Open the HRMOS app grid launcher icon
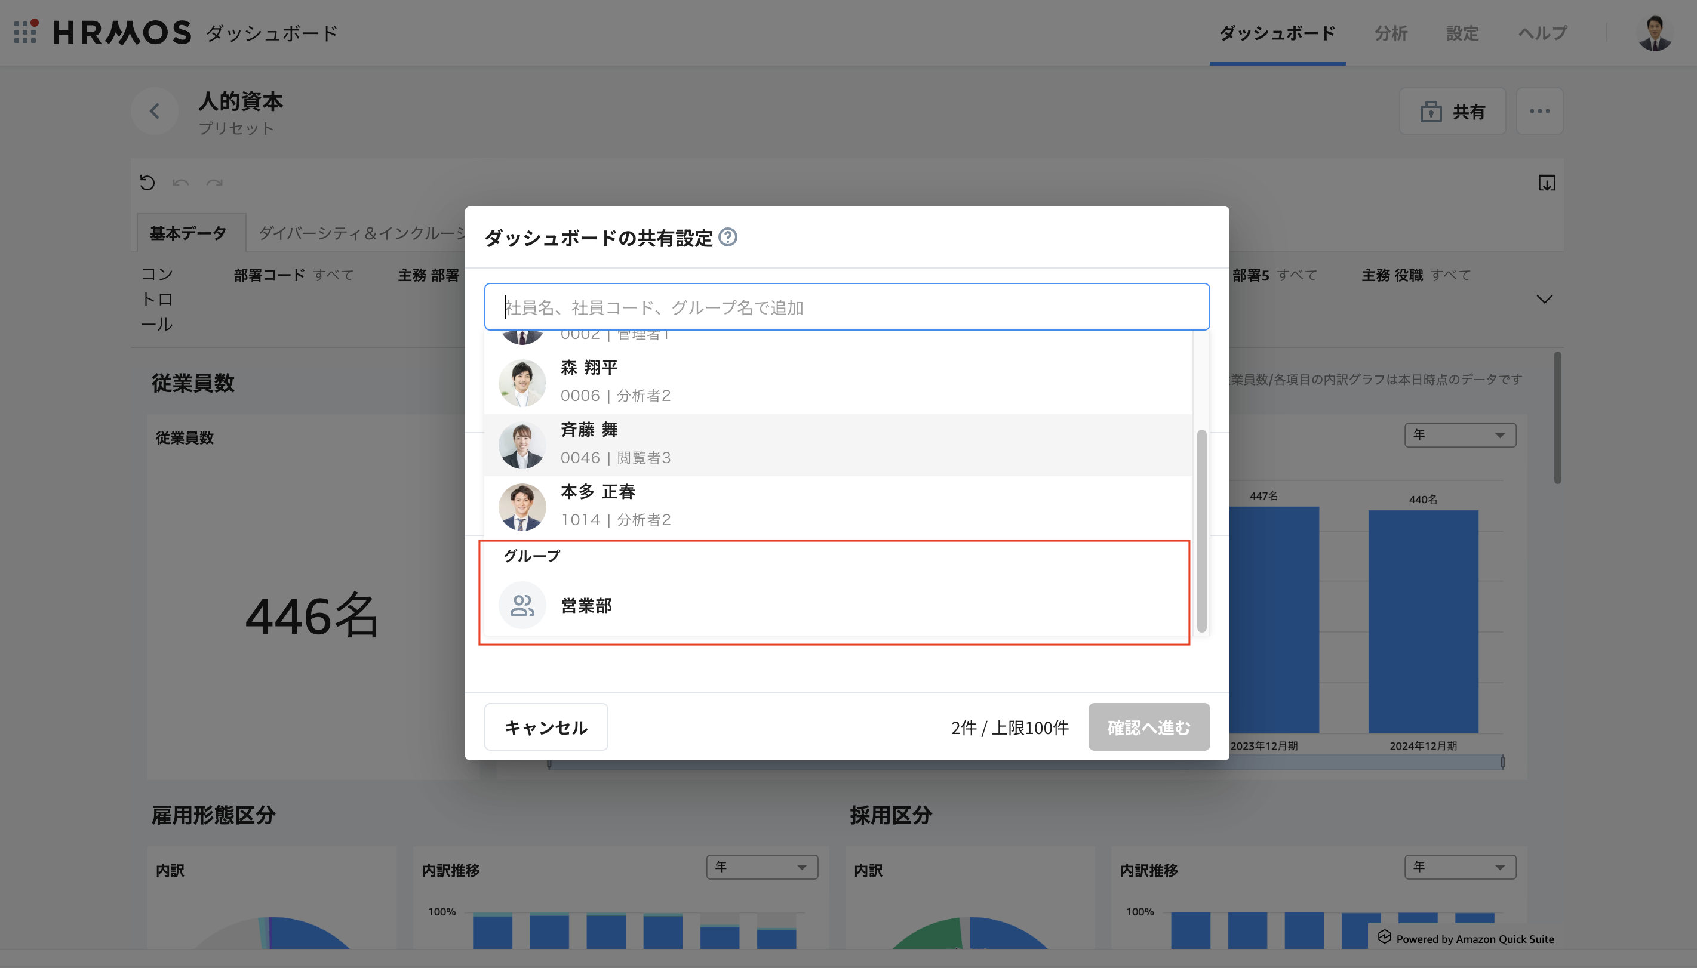The width and height of the screenshot is (1697, 968). coord(25,31)
